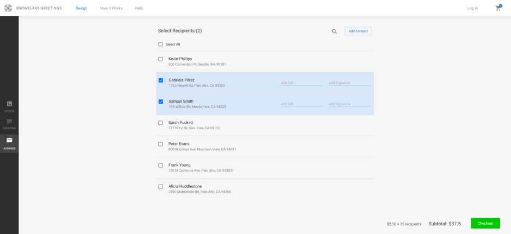Tick the checkbox for Alicia Huddlestone
This screenshot has width=511, height=234.
coord(160,187)
